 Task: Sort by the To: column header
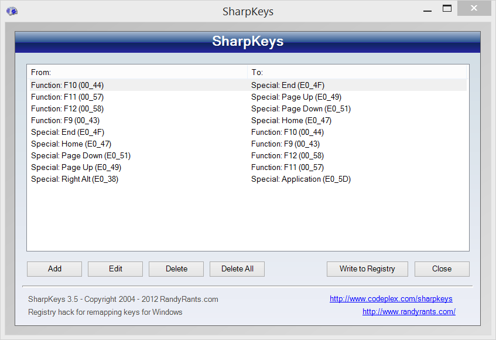(356, 72)
